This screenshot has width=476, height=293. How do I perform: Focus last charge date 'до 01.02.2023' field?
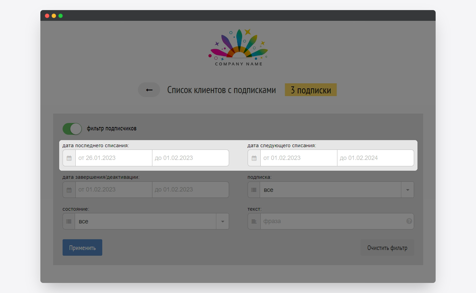point(190,158)
